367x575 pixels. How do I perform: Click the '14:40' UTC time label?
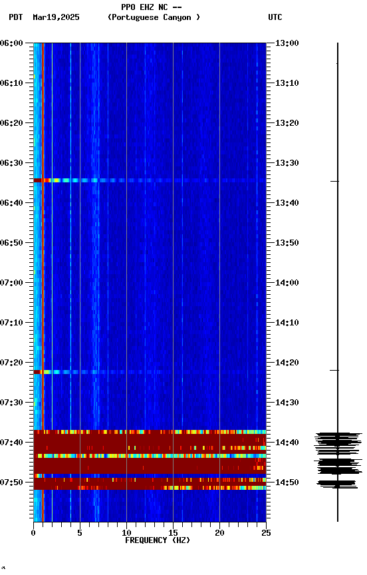coord(287,443)
